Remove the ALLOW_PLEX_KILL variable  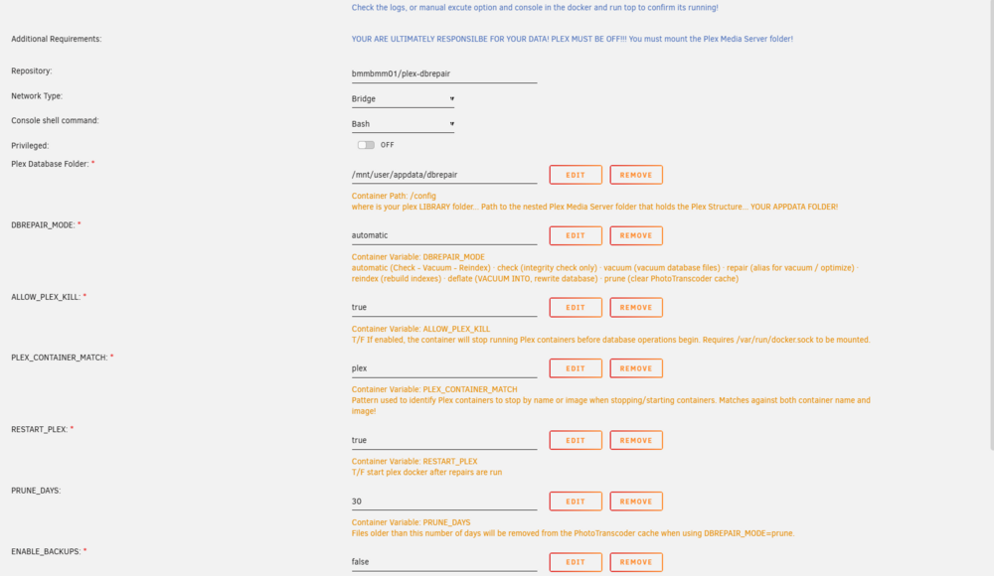(636, 307)
